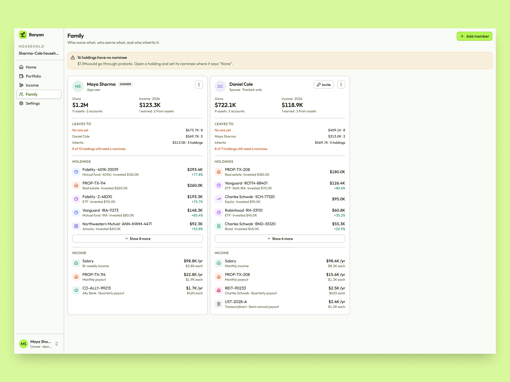The image size is (510, 382).
Task: Click 'Maya Sharma' in Daniel's Leaves To list
Action: click(x=225, y=136)
